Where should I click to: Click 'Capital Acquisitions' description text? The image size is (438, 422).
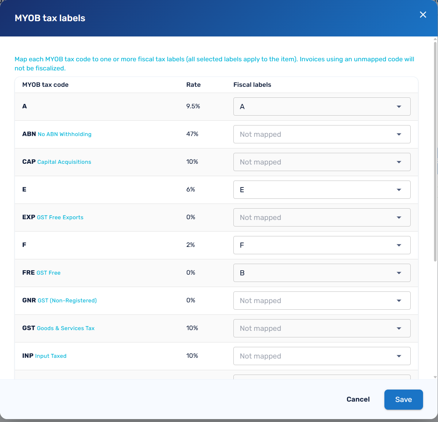click(x=64, y=162)
